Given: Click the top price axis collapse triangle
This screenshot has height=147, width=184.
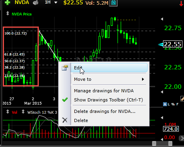Looking at the screenshot, I should 162,19.
